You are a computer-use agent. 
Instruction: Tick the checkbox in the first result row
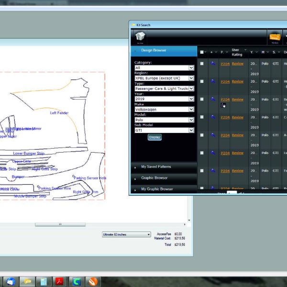tap(202, 64)
